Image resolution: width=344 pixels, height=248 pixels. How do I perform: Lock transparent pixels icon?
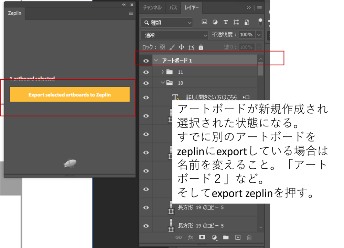point(162,47)
